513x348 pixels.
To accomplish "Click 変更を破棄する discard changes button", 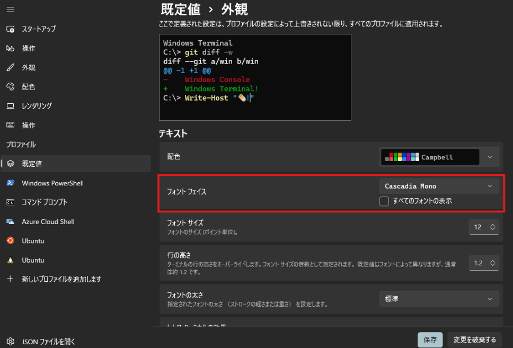I will [x=474, y=340].
